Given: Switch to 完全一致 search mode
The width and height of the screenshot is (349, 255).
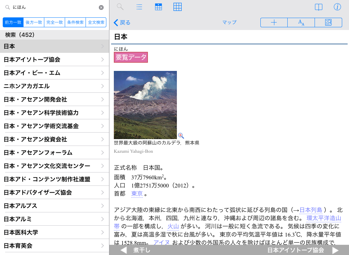Looking at the screenshot, I should click(x=55, y=22).
